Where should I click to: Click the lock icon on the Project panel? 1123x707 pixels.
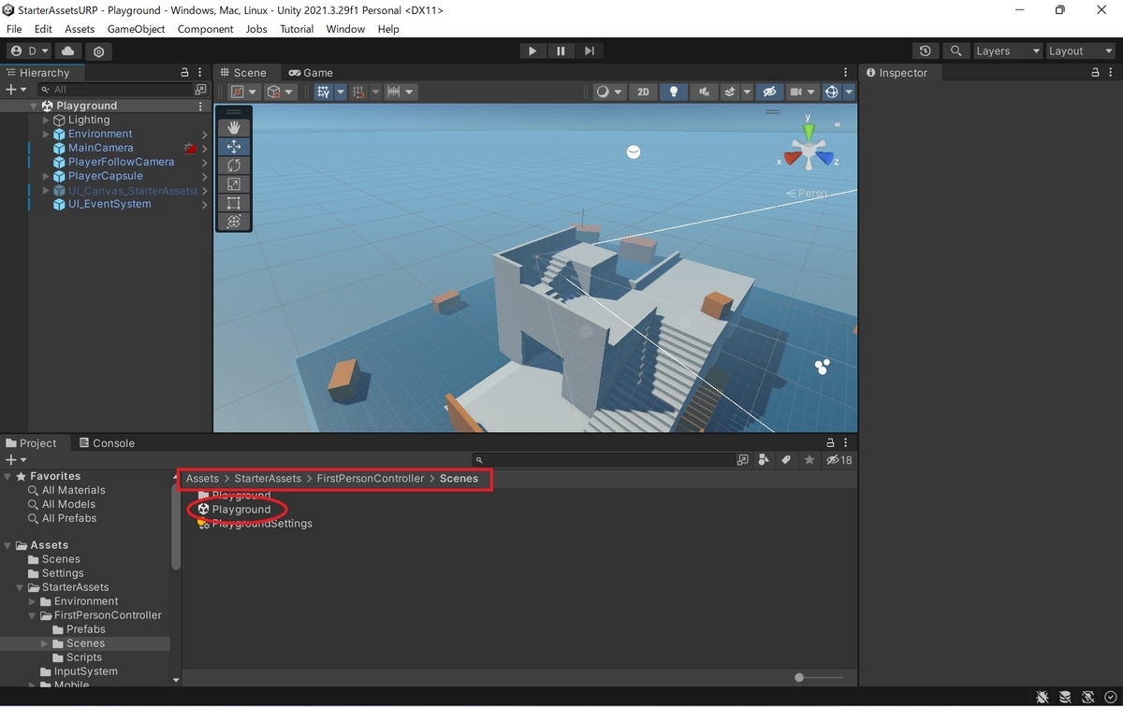point(828,442)
